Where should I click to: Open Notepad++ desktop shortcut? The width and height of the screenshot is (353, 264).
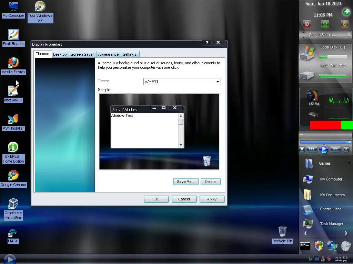click(x=13, y=94)
